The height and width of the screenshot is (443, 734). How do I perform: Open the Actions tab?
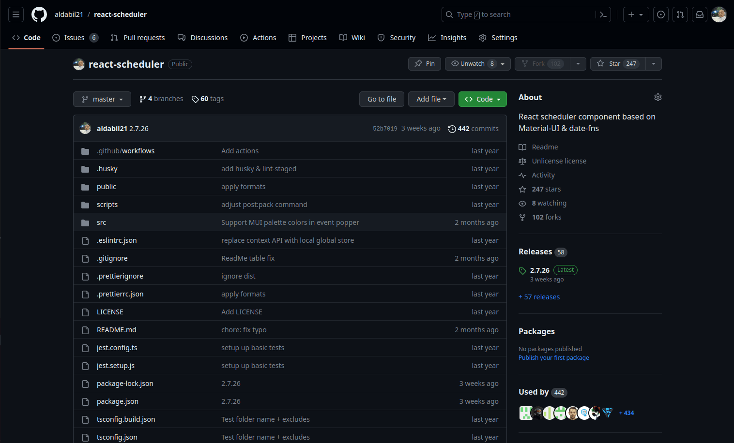(258, 38)
